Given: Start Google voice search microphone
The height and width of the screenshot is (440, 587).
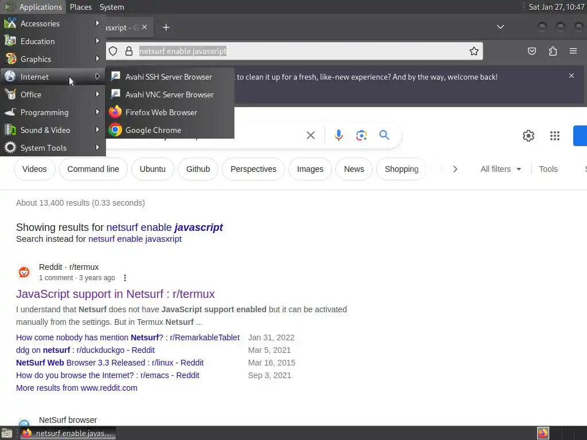Looking at the screenshot, I should tap(338, 135).
